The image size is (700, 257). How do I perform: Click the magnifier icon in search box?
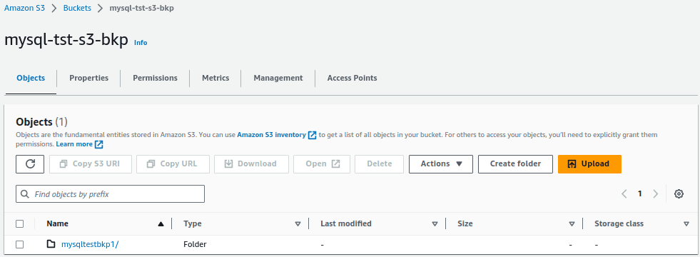tap(25, 194)
